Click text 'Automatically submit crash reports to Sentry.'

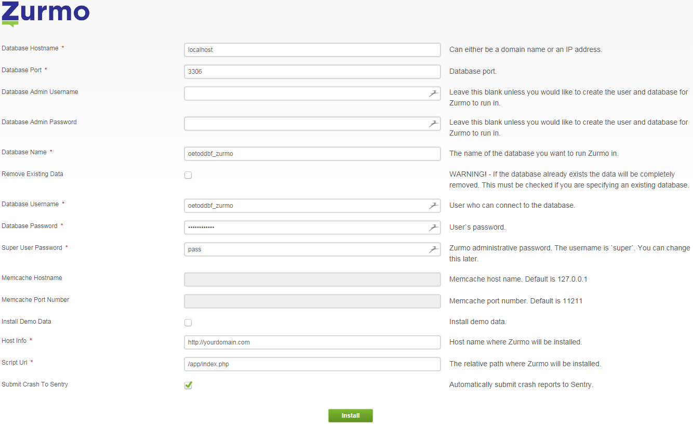pos(521,385)
